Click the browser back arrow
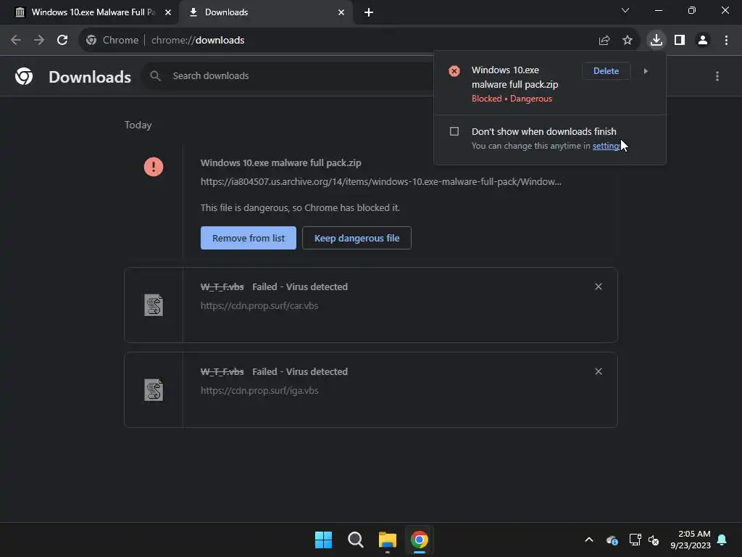The width and height of the screenshot is (742, 557). 16,41
